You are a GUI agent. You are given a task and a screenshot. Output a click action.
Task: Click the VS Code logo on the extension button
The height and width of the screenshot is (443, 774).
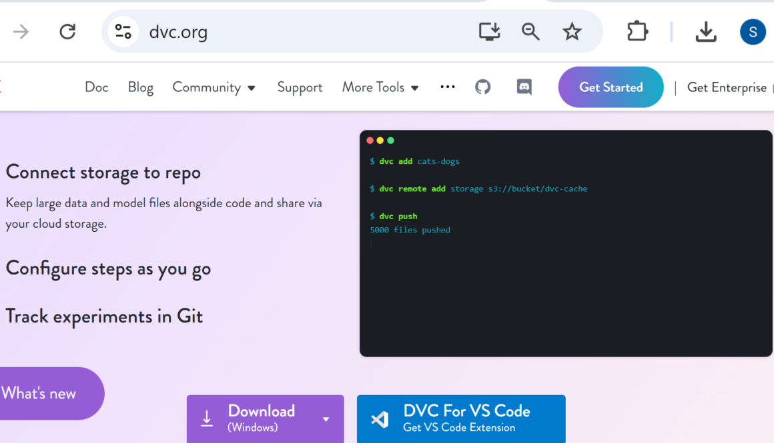point(379,419)
